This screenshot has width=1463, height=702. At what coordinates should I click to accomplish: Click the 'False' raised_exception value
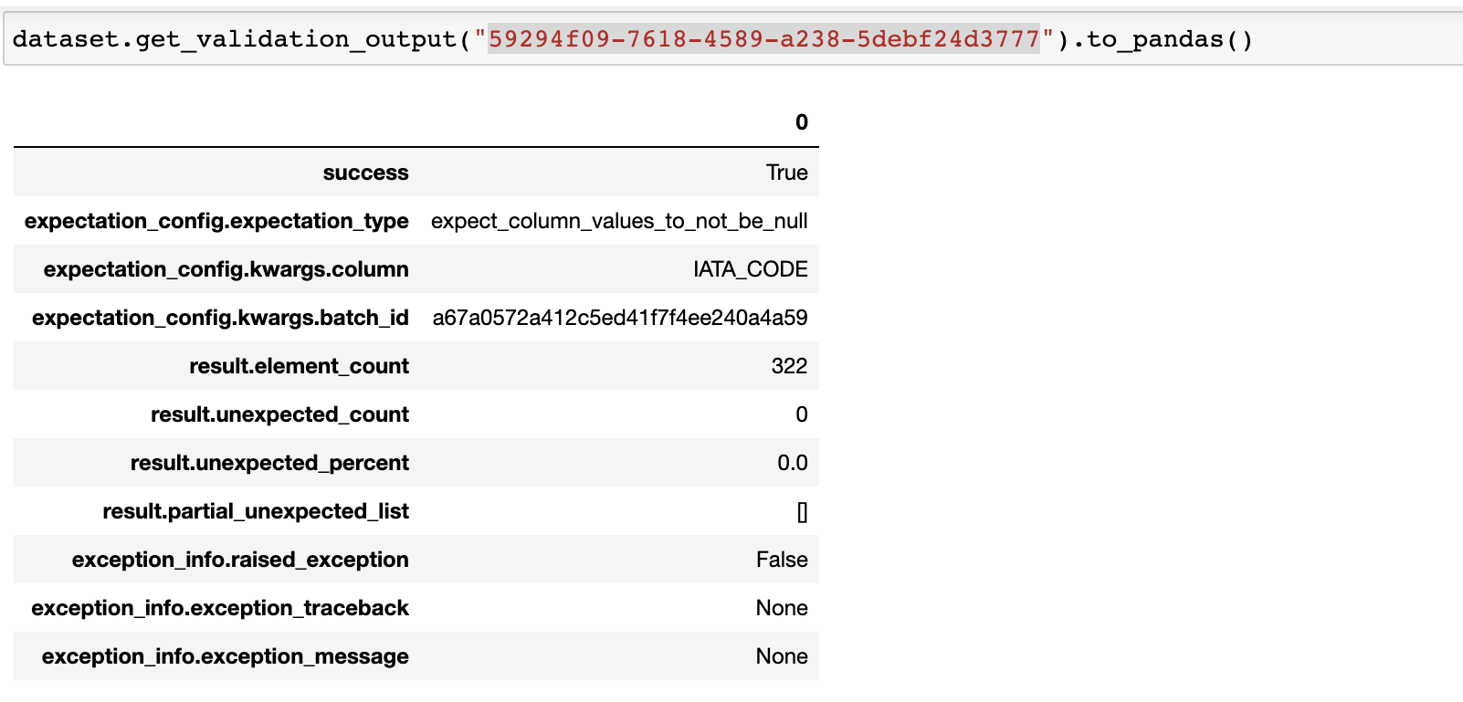782,560
